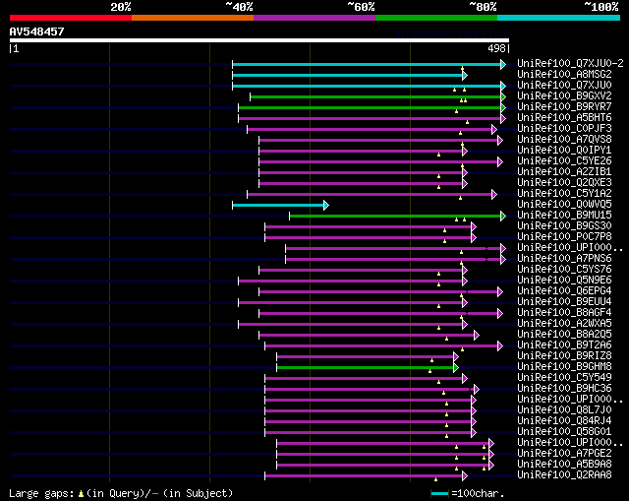629x501 pixels.
Task: Click the UniRef100_Q8L7J0 name
Action: 564,410
